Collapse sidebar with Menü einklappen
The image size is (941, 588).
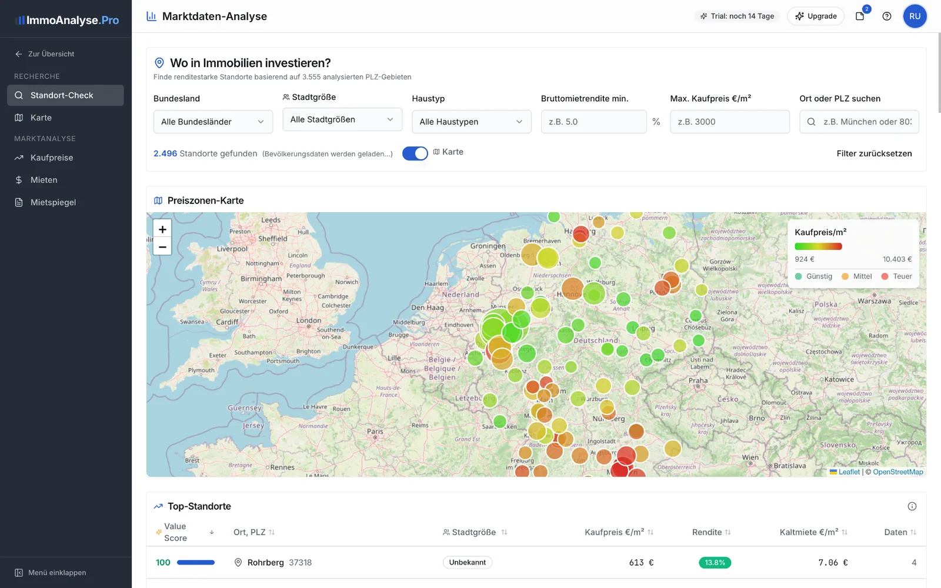pos(51,573)
